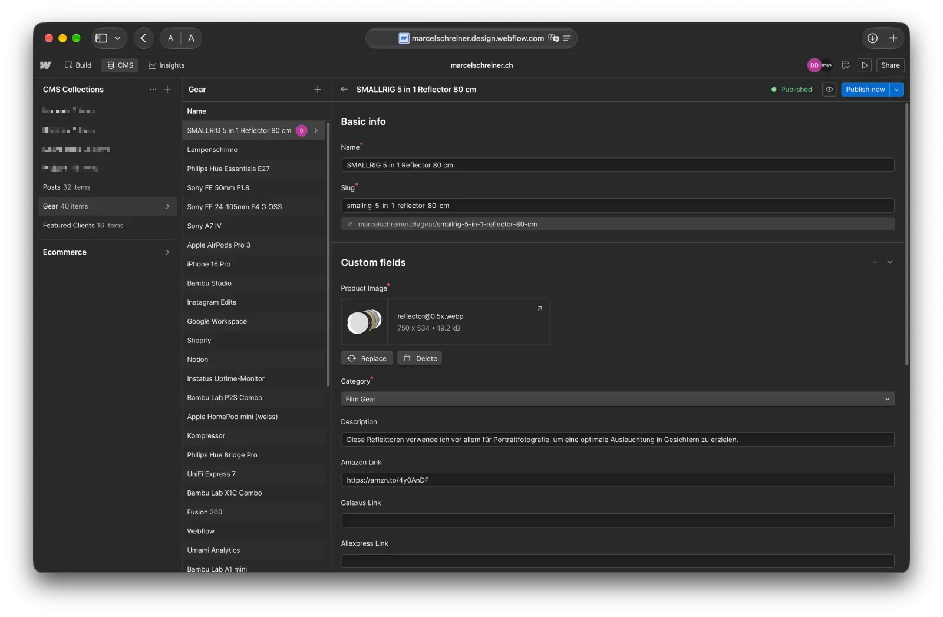Show Safari downloads
This screenshot has width=943, height=617.
(x=872, y=38)
